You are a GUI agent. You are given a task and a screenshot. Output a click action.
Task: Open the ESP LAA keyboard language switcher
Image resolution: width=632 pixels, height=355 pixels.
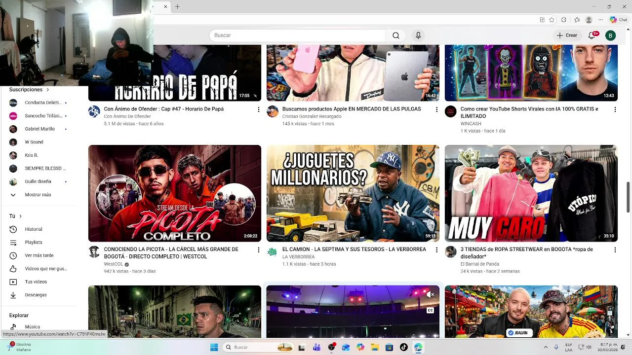pyautogui.click(x=569, y=347)
